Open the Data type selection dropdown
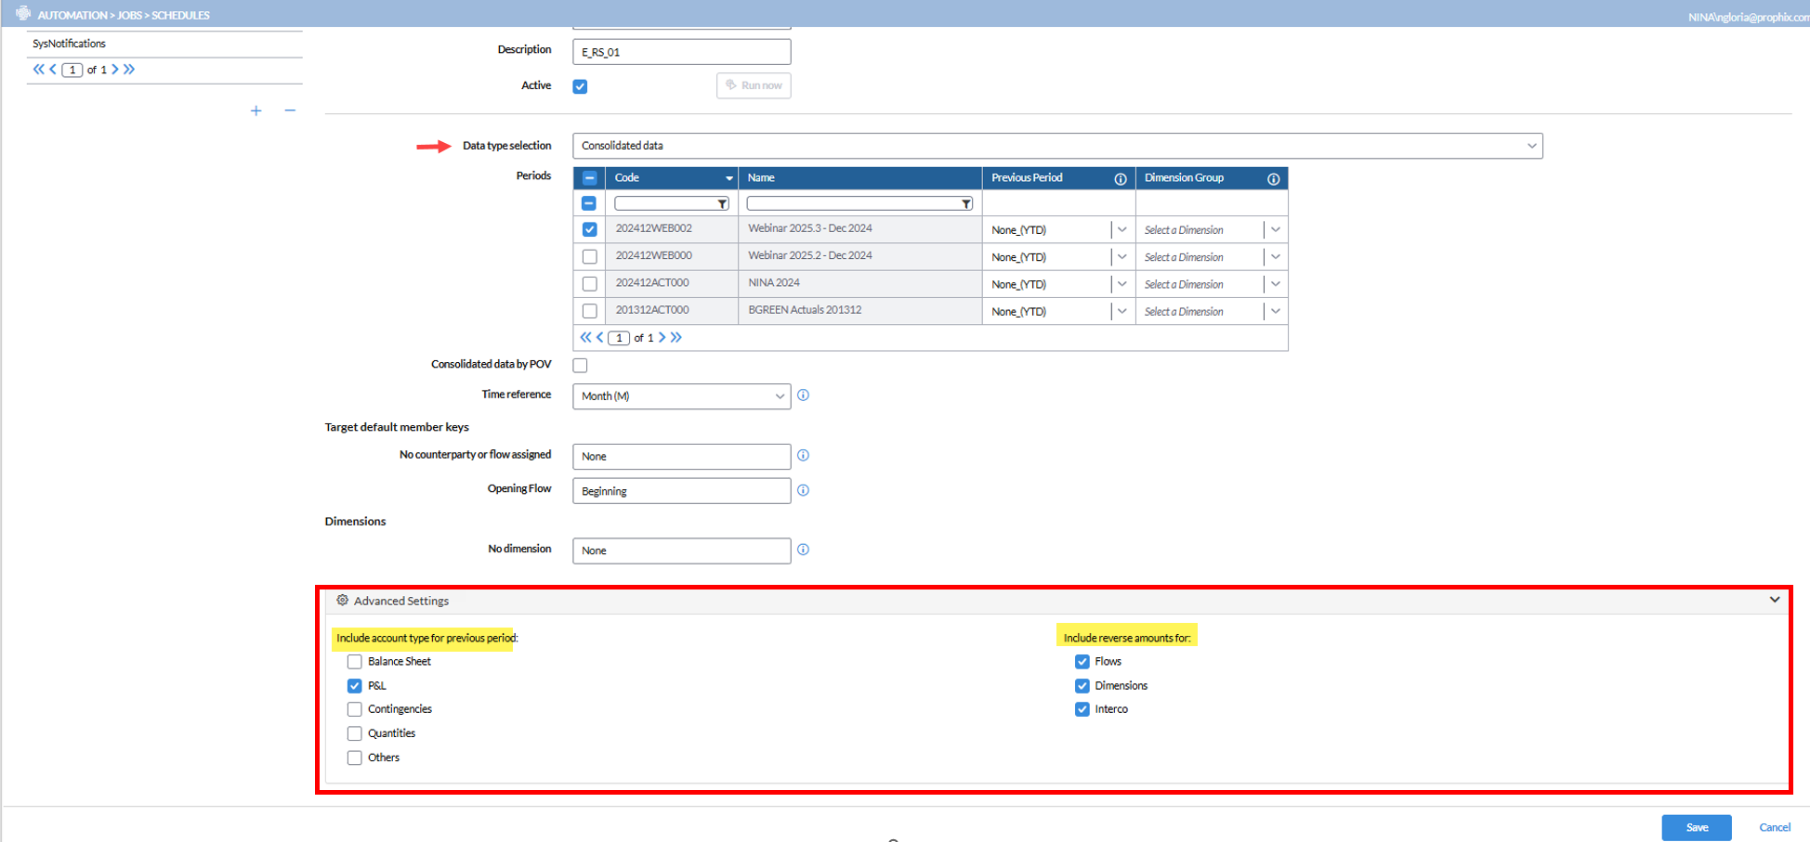Screen dimensions: 1810x842 coord(1056,146)
